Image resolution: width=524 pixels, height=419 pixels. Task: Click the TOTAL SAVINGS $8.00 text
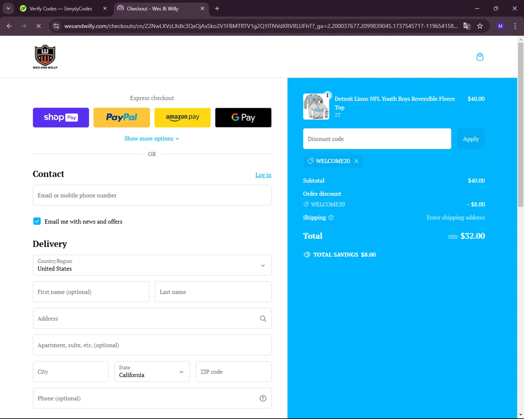(x=344, y=255)
